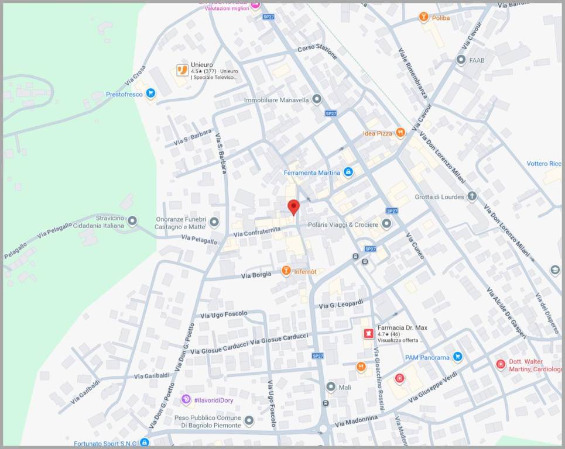
Task: Open the PAM Panorama label
Action: click(x=427, y=358)
